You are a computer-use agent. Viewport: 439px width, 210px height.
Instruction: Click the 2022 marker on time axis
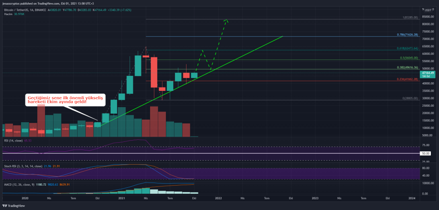coord(218,198)
